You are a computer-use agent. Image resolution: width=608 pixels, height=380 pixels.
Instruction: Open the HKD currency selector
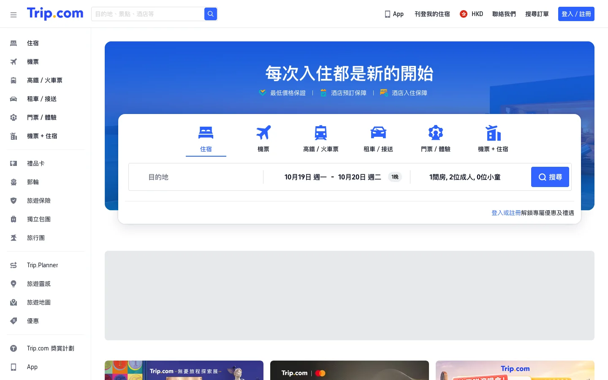pyautogui.click(x=472, y=14)
